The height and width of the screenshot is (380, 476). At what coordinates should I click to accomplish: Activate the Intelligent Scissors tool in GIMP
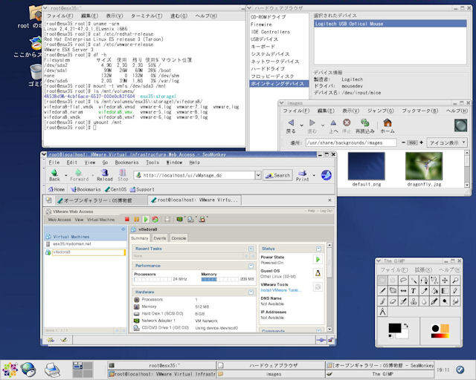coord(434,281)
